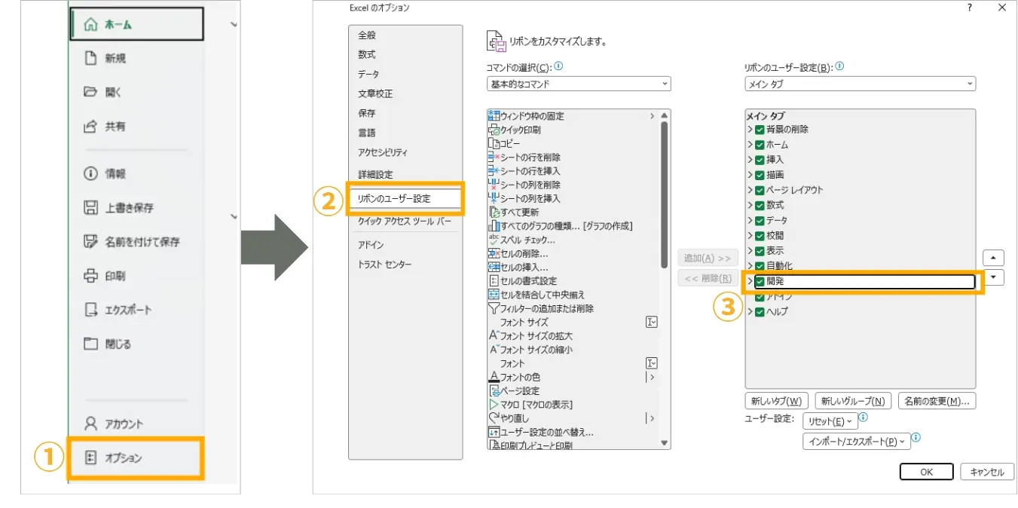Click the シートの行を挿入 icon

tap(494, 171)
